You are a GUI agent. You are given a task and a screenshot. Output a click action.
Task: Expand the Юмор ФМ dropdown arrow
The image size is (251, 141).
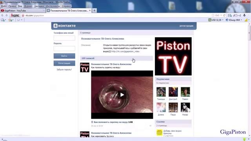tap(241, 20)
